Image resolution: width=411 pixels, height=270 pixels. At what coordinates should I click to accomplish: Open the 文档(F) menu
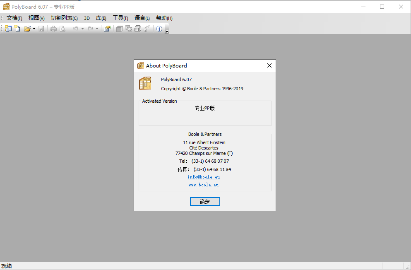(x=14, y=18)
